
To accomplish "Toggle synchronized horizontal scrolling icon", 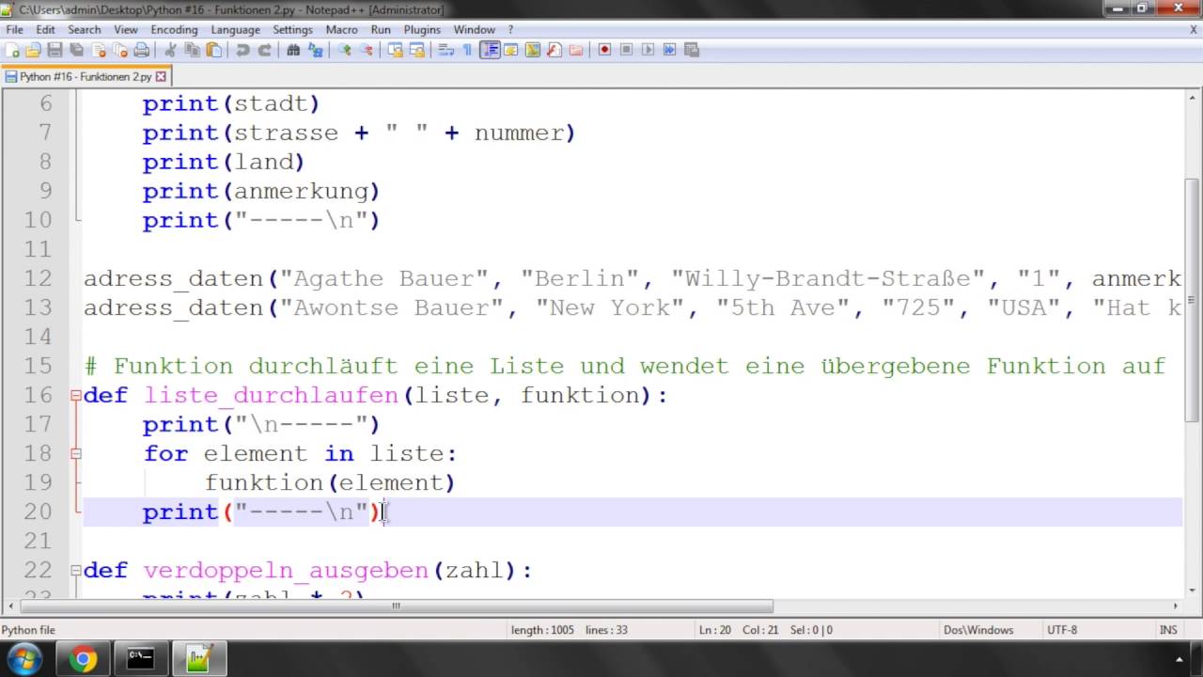I will [x=416, y=50].
